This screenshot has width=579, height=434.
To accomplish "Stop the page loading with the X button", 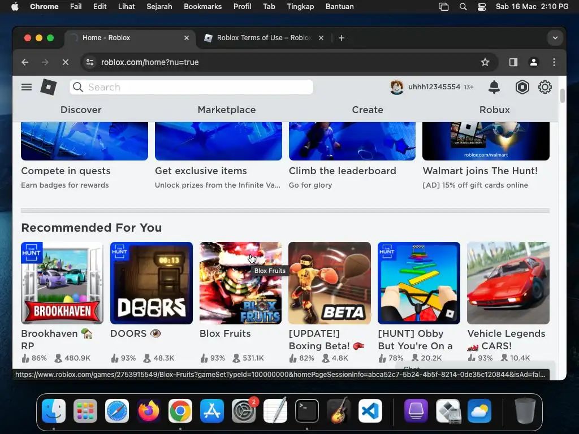I will 66,62.
